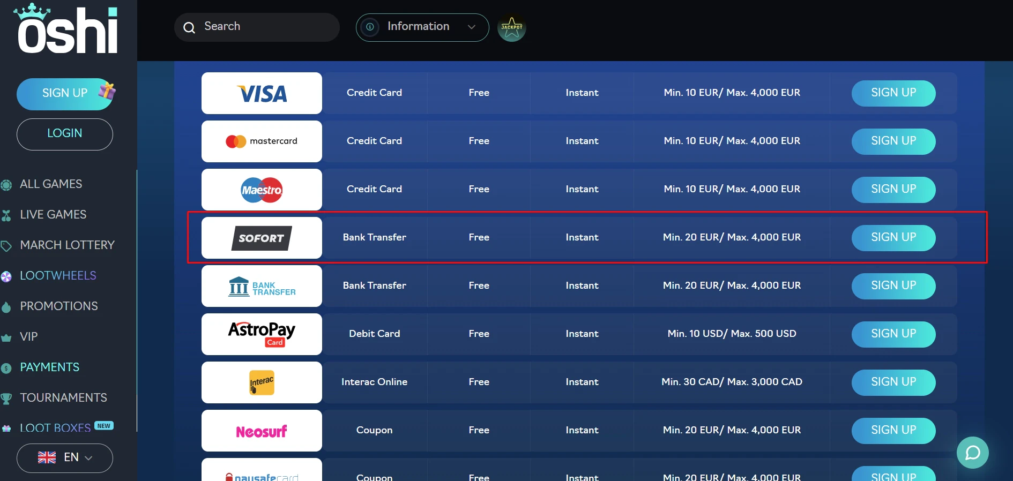Click the Payments coin icon

coord(6,368)
